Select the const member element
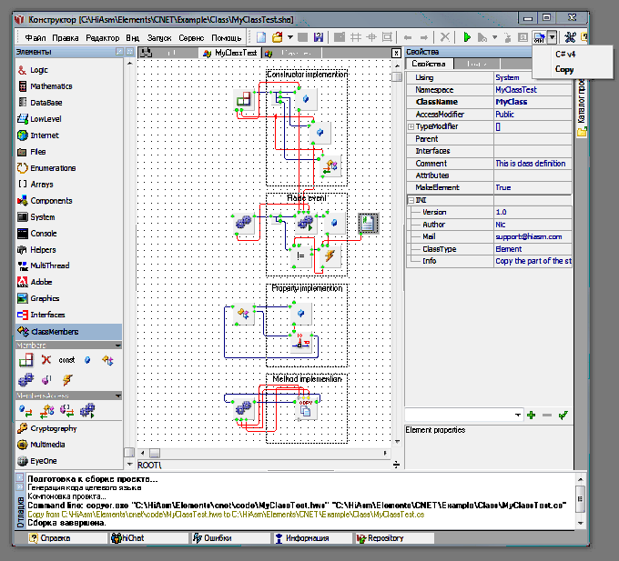 pos(66,360)
